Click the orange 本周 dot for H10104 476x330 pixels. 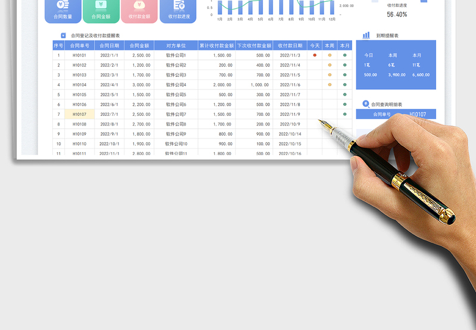[330, 84]
